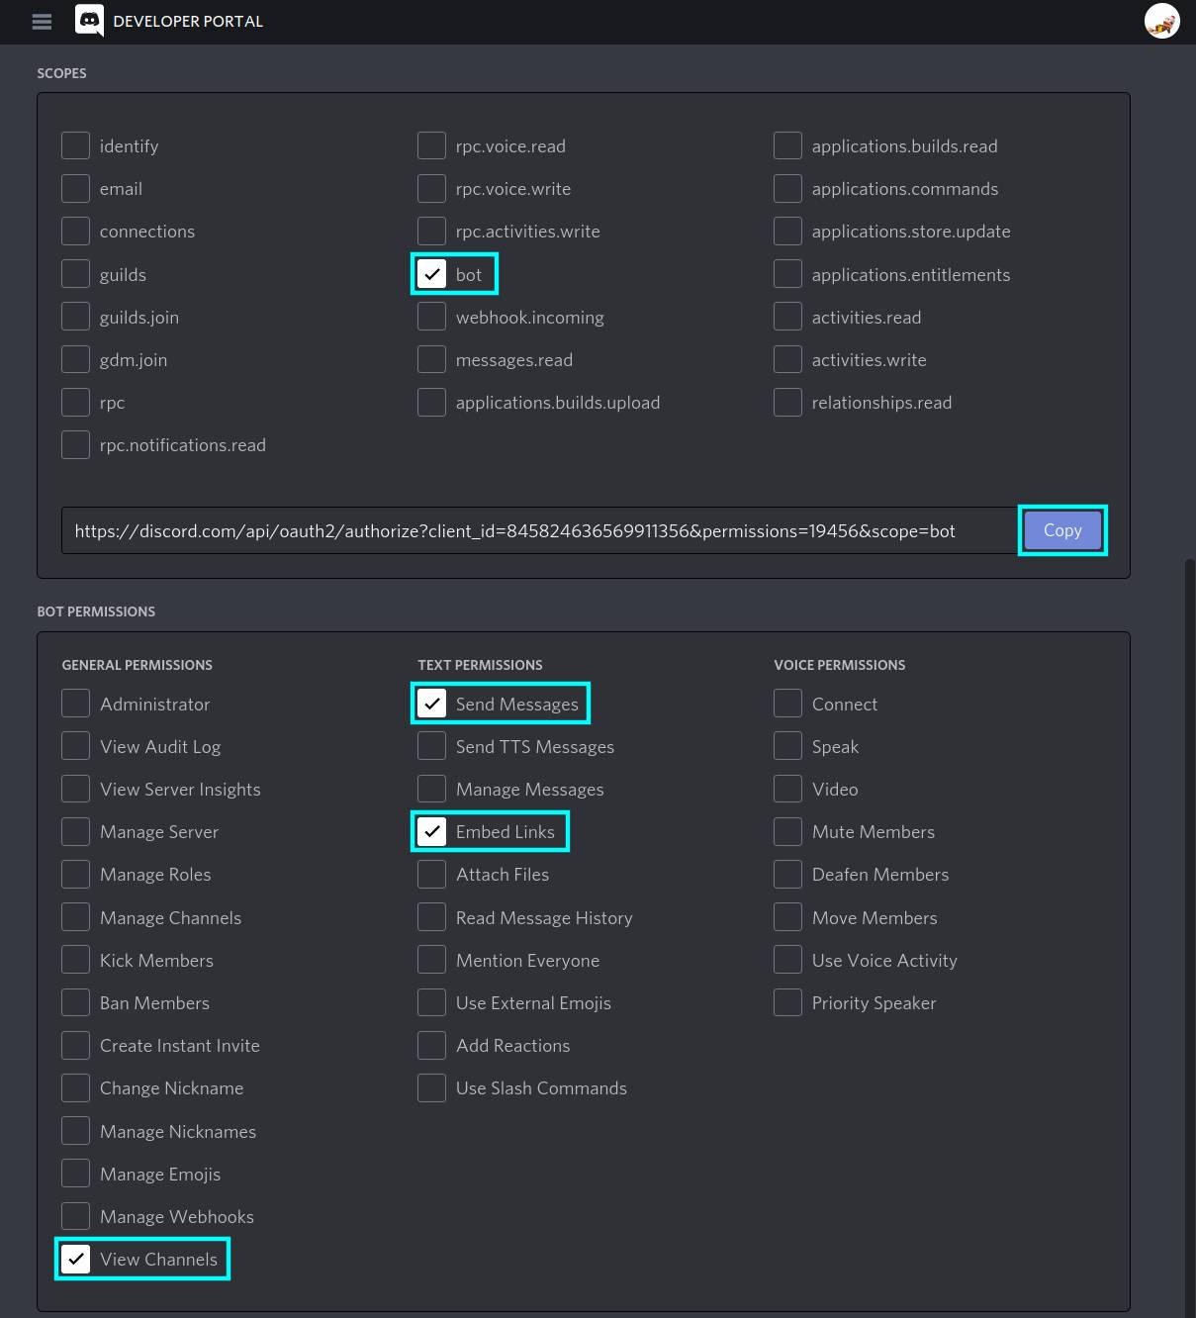Screen dimensions: 1196x1318
Task: Uncheck Embed Links permission
Action: (431, 831)
